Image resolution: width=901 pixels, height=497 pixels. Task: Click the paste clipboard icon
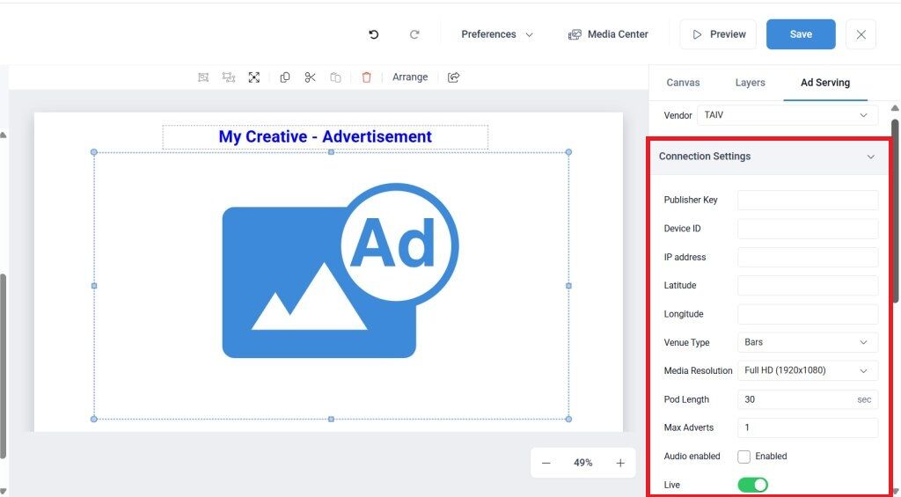point(335,77)
